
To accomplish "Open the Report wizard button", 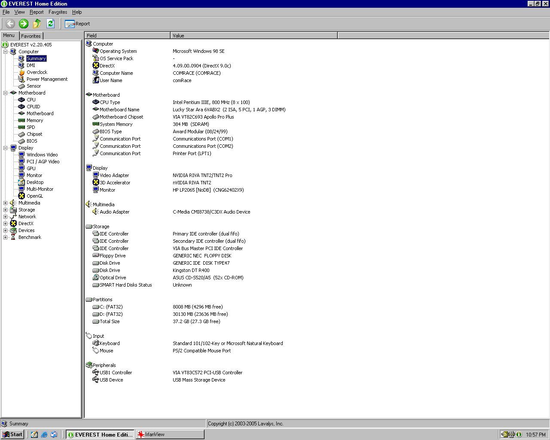I will tap(77, 24).
